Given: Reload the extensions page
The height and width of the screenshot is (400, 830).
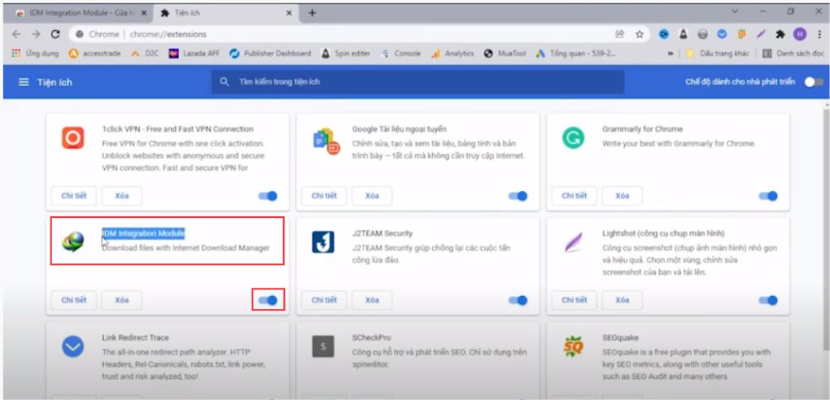Looking at the screenshot, I should click(55, 34).
